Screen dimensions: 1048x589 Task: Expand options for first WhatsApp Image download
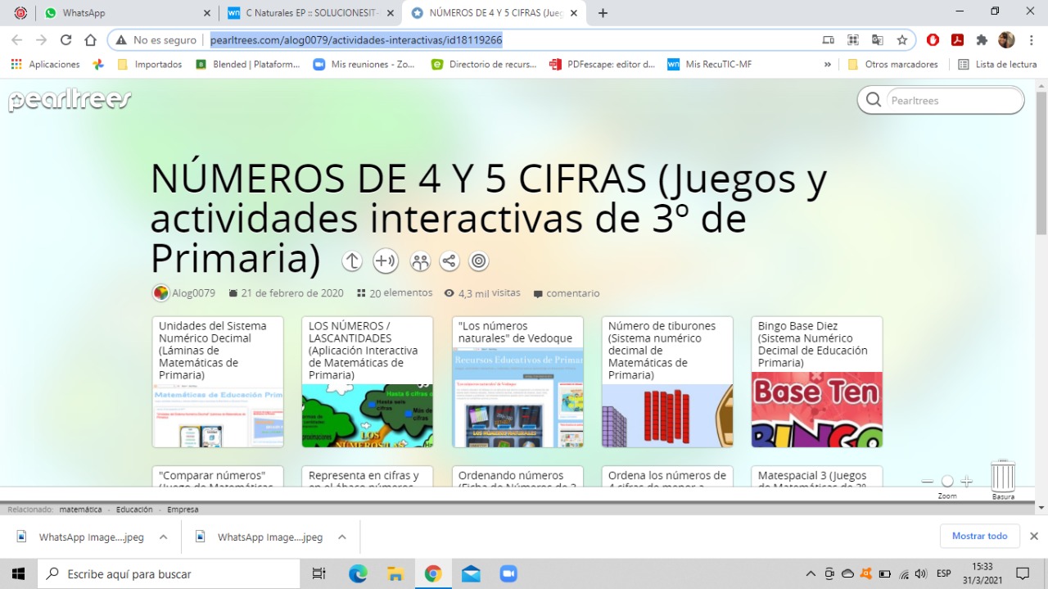[163, 537]
